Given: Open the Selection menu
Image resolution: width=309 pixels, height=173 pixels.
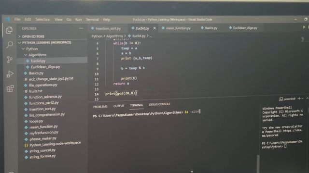Looking at the screenshot, I should click(x=43, y=19).
